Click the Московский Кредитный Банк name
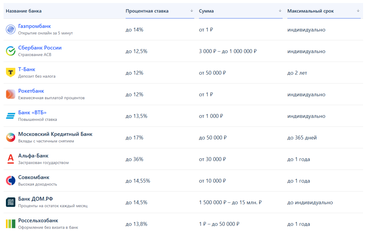 click(55, 134)
